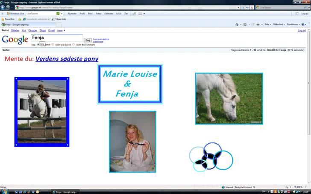The image size is (311, 194).
Task: Click the Google search field containing Fenja
Action: point(57,38)
